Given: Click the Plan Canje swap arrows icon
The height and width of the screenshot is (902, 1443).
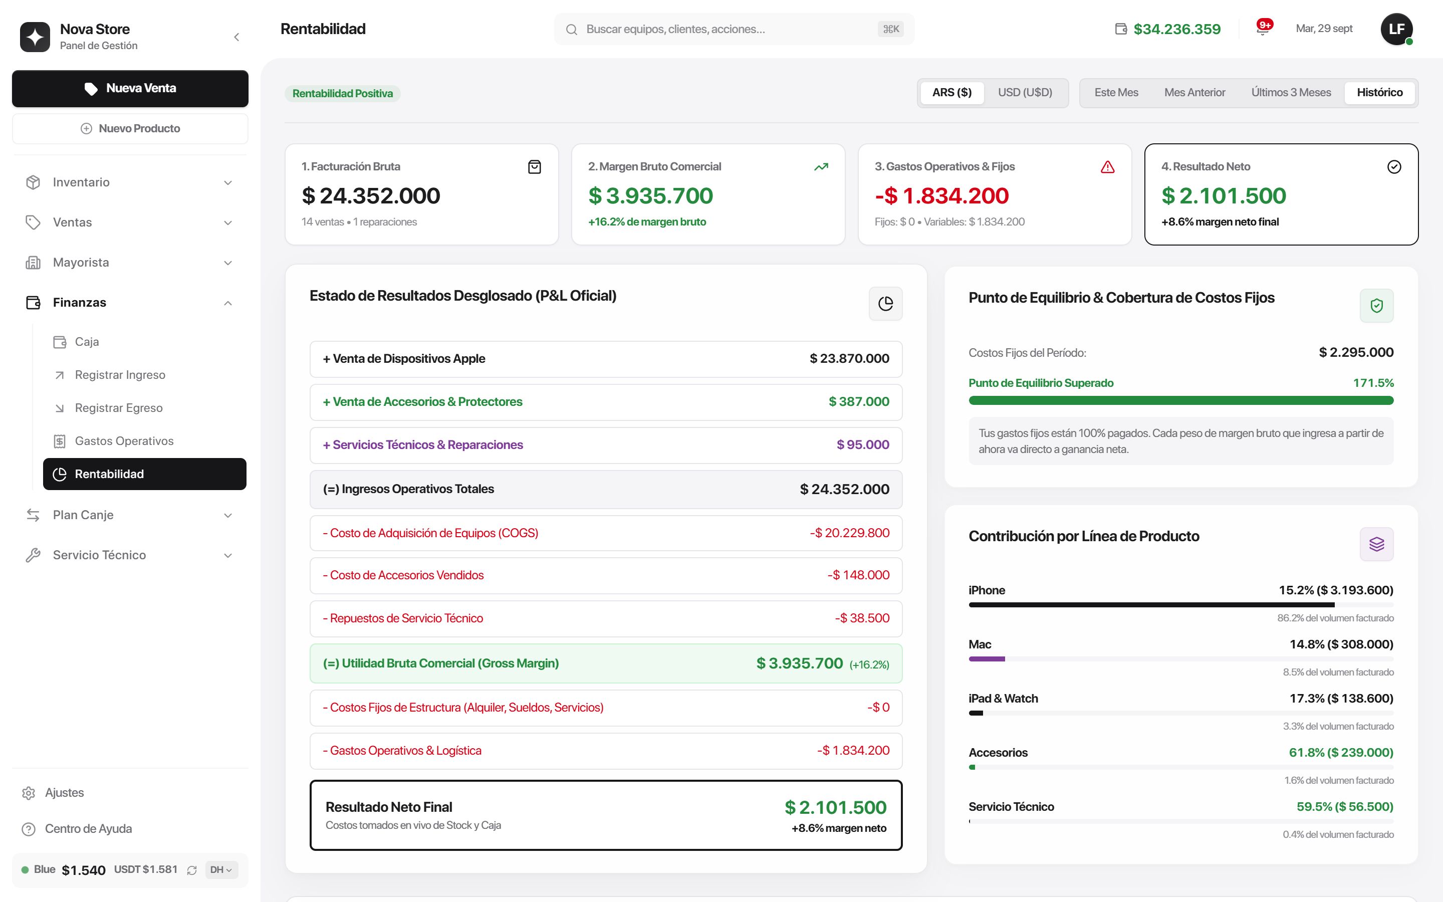Looking at the screenshot, I should pyautogui.click(x=34, y=515).
